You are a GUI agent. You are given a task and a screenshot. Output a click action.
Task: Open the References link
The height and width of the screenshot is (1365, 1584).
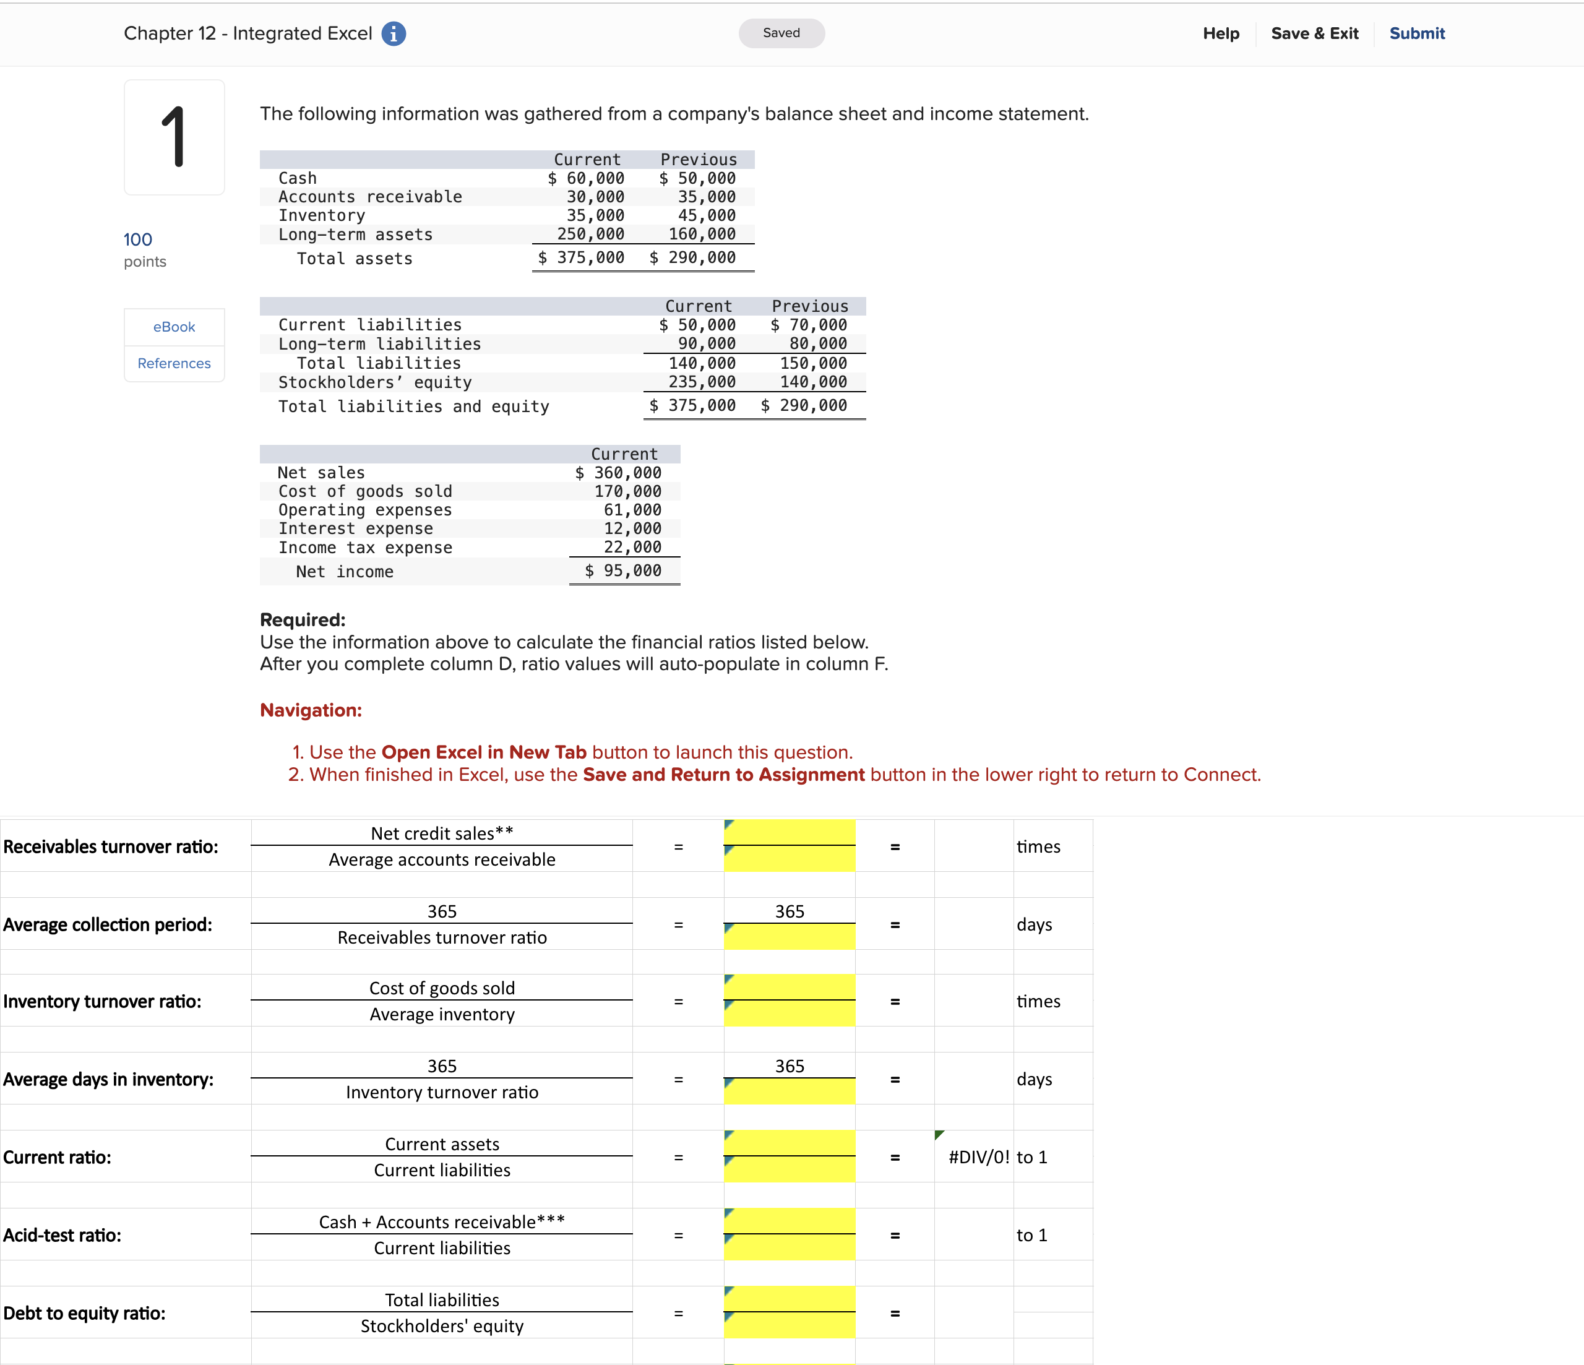click(174, 363)
